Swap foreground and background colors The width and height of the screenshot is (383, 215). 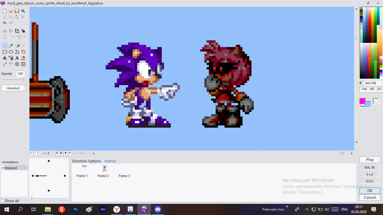(x=362, y=106)
